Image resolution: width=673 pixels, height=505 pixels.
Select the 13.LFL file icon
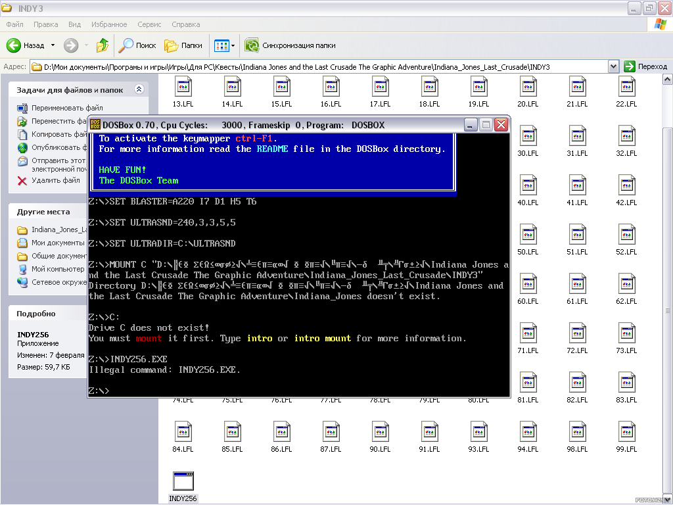click(183, 86)
